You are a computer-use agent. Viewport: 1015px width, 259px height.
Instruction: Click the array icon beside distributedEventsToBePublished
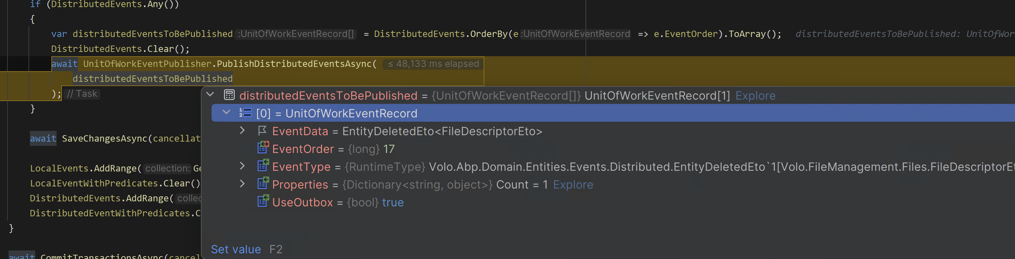[x=229, y=95]
